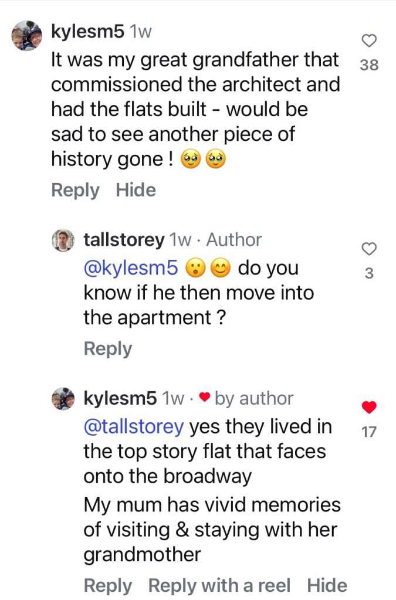
Task: Open tallstorey username link
Action: click(x=123, y=239)
